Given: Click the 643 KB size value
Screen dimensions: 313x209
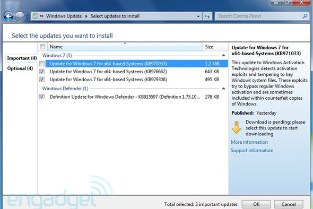Looking at the screenshot, I should tap(212, 72).
